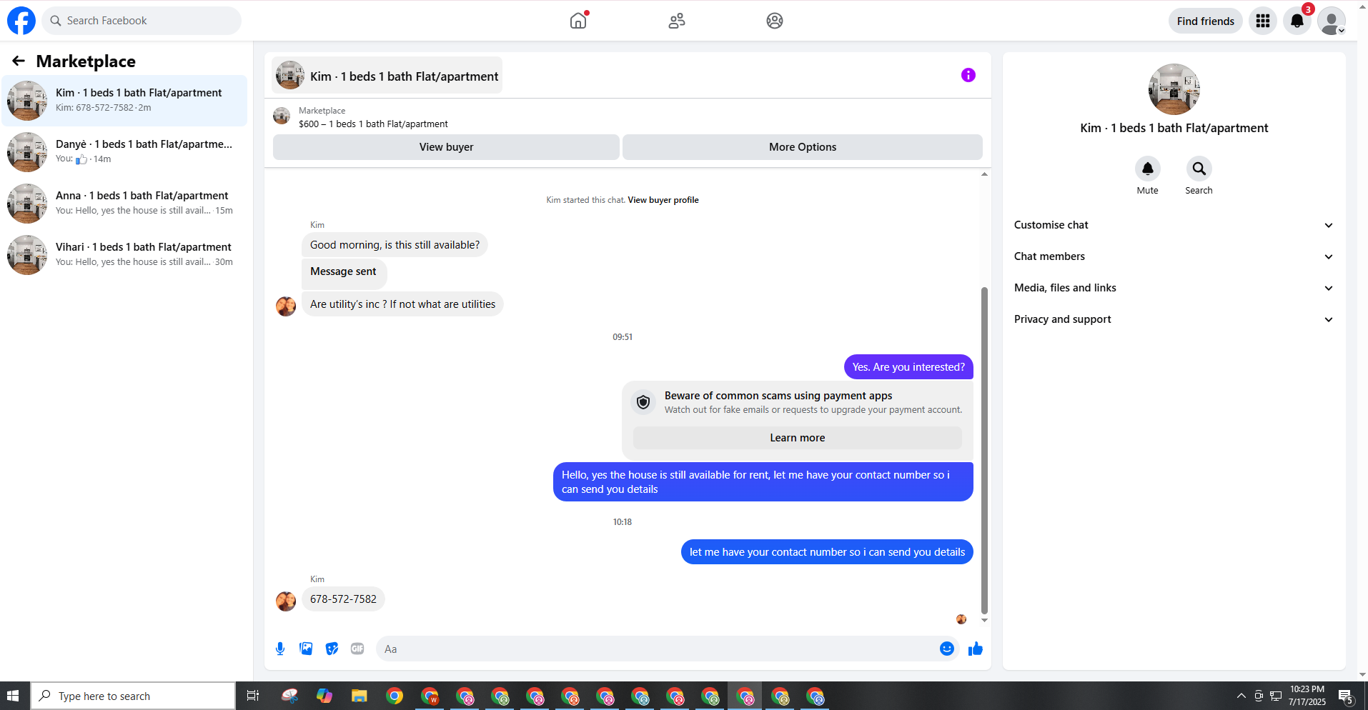
Task: Open the account profile avatar menu
Action: 1332,21
